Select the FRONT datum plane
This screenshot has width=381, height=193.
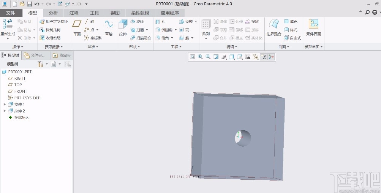(21, 91)
